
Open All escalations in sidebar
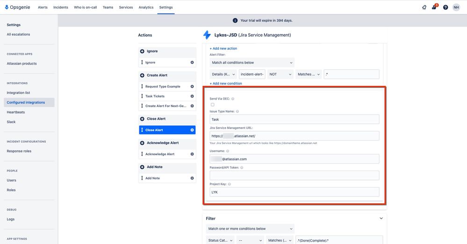click(19, 34)
